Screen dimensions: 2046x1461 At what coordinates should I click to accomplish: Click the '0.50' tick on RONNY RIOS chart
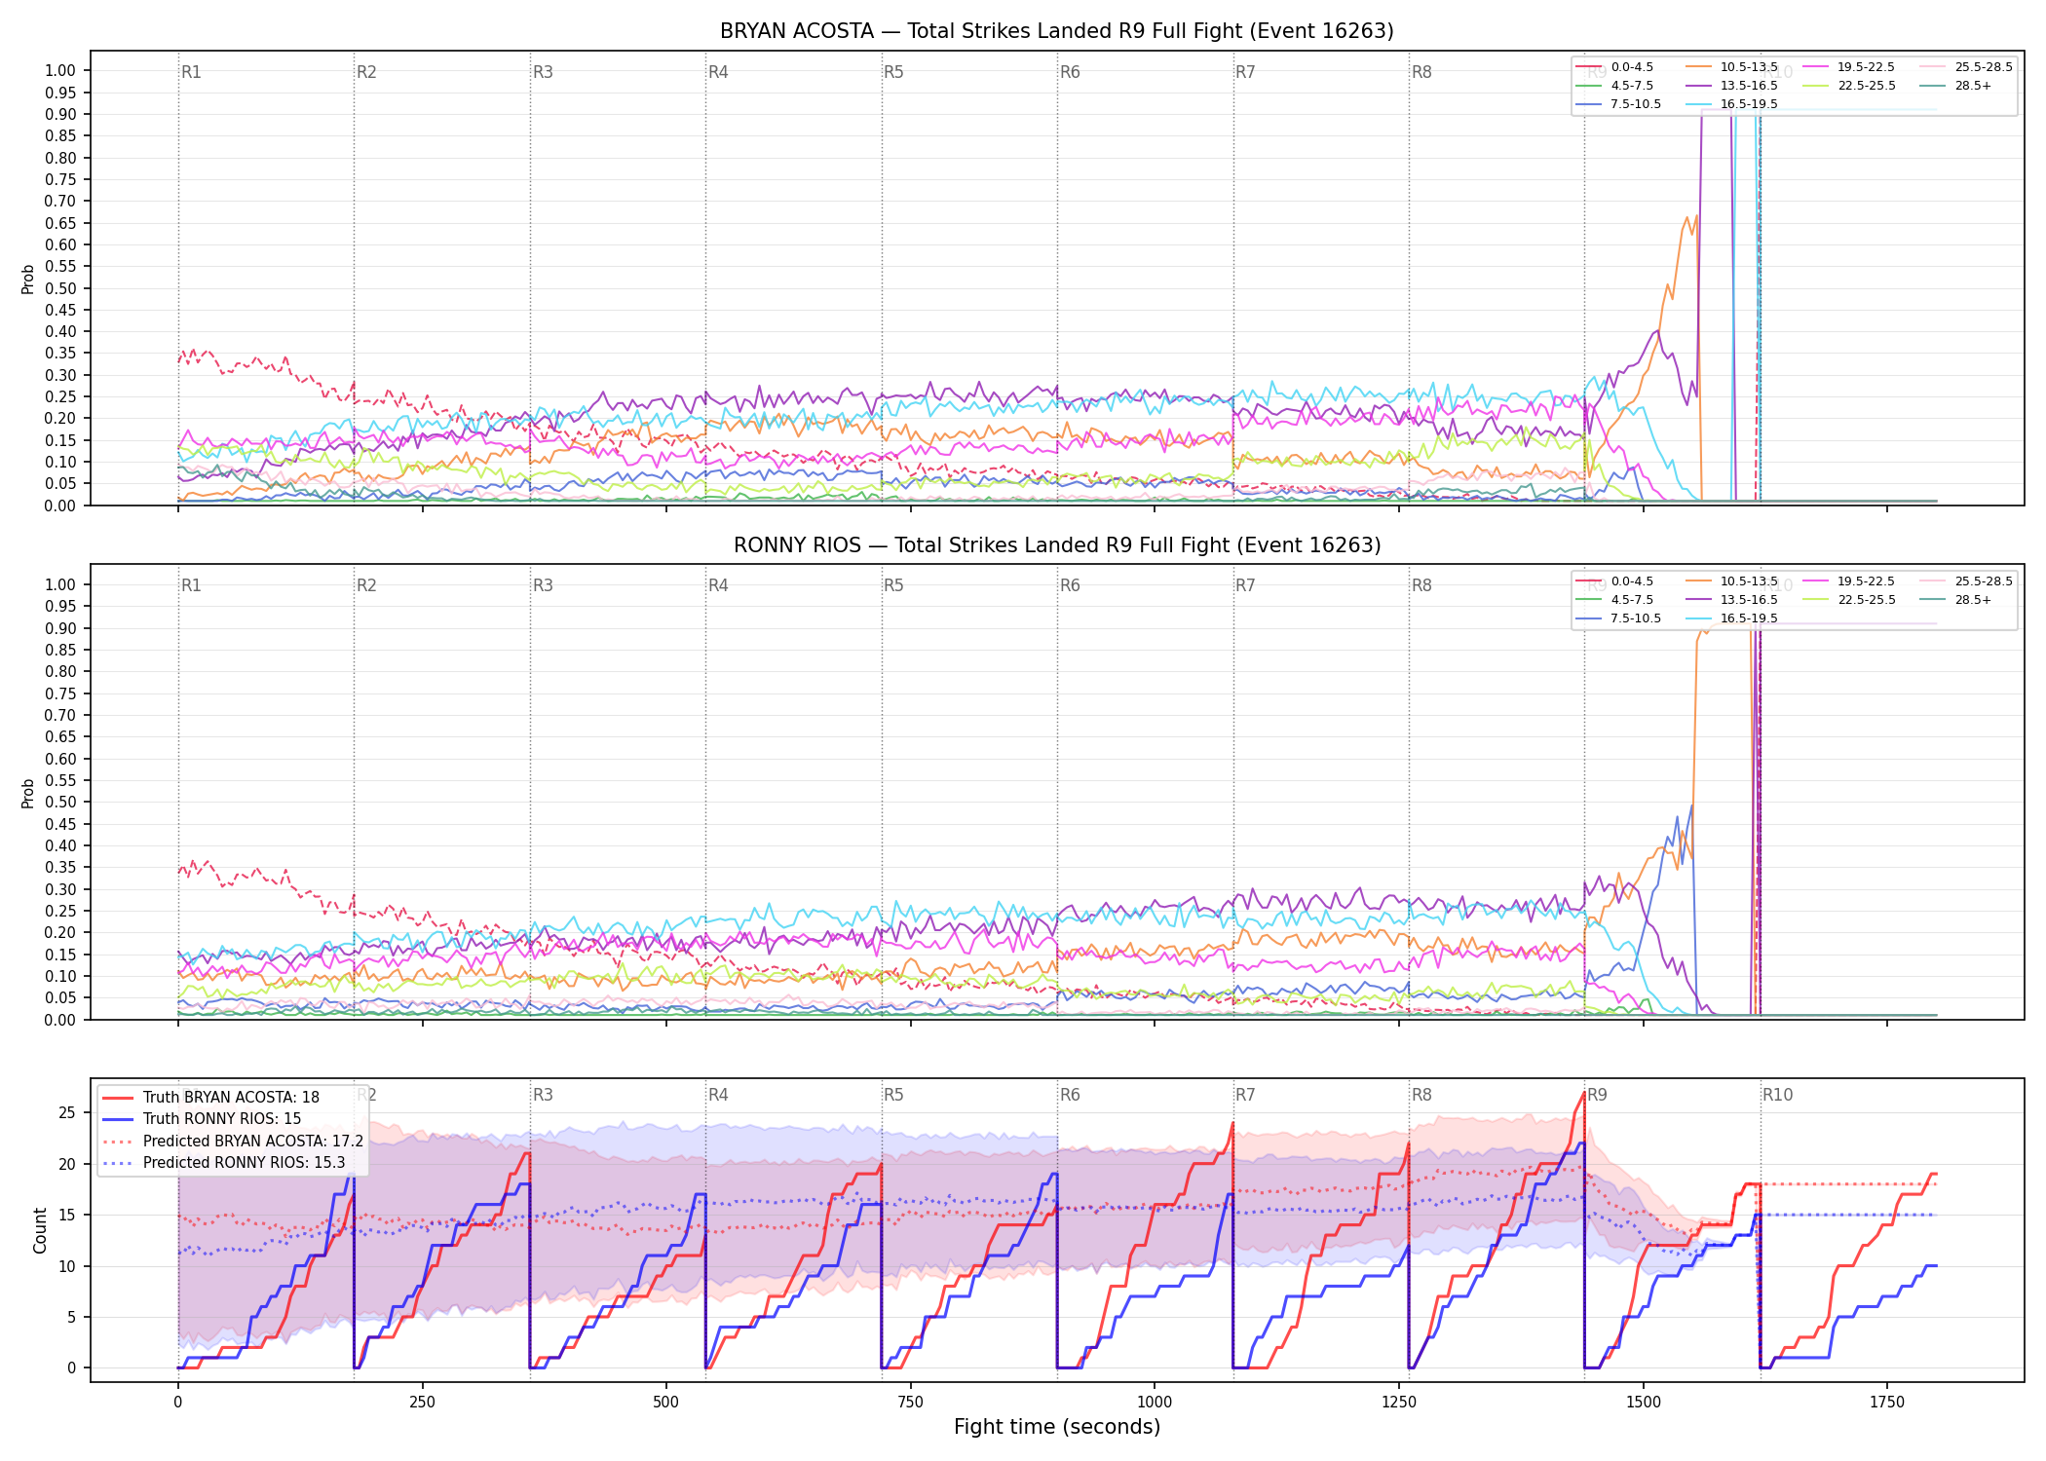tap(60, 803)
